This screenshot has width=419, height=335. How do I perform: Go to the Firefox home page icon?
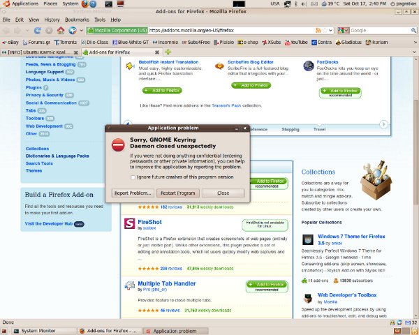61,31
